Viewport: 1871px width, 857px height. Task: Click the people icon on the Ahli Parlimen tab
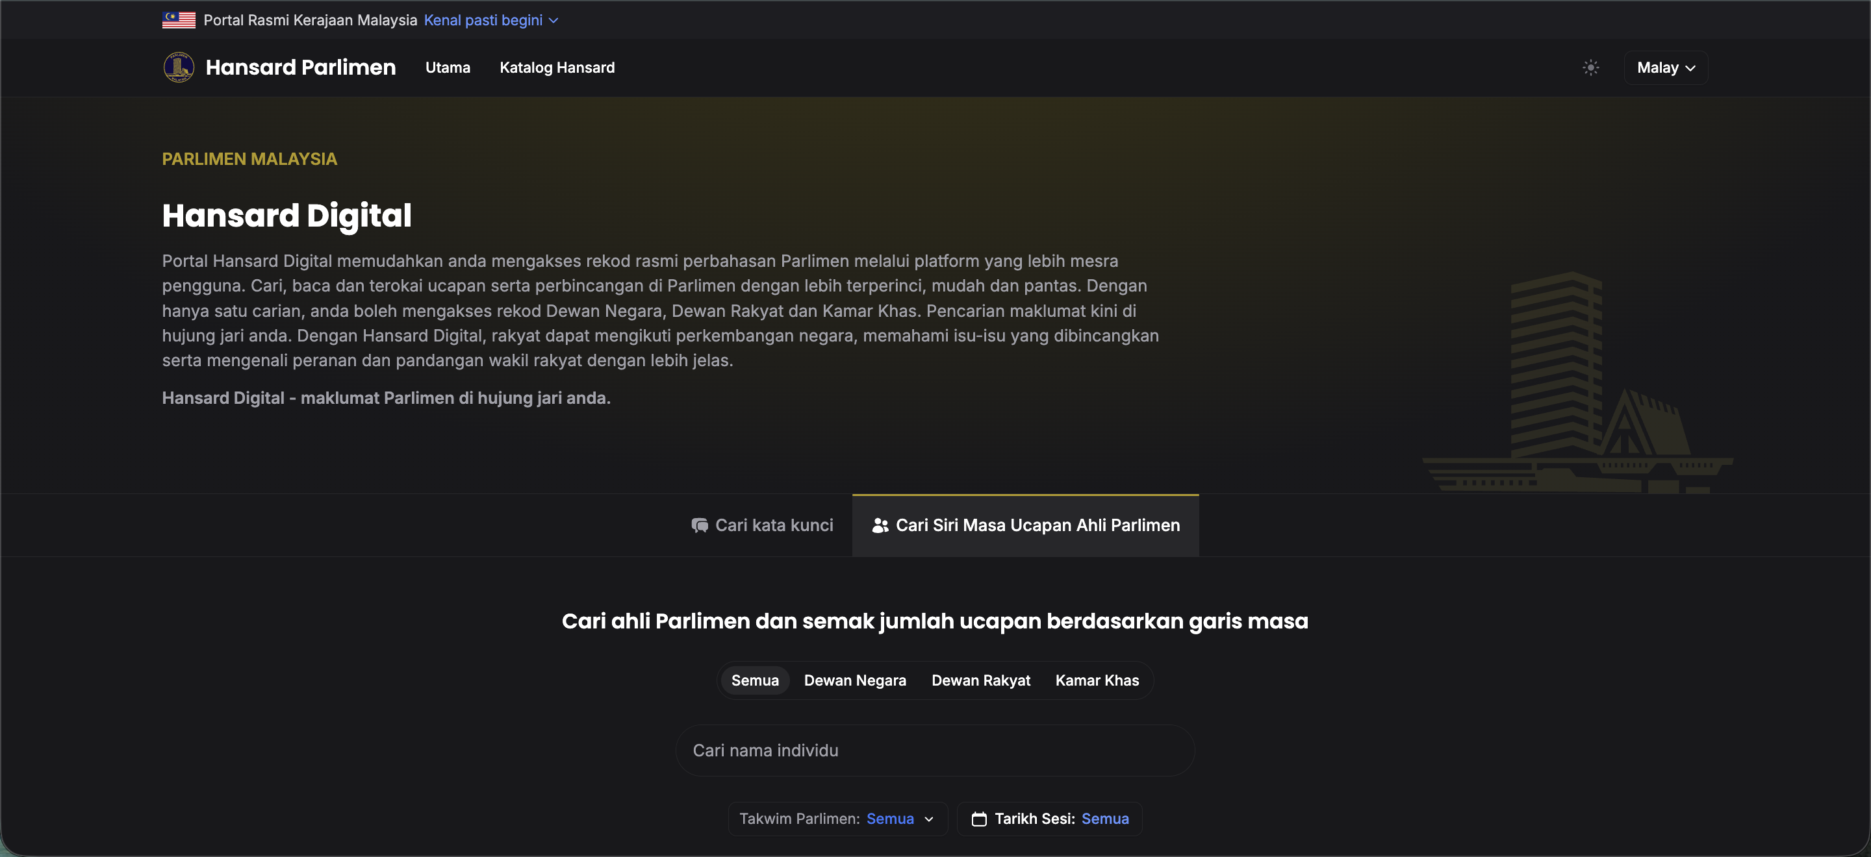pos(880,525)
